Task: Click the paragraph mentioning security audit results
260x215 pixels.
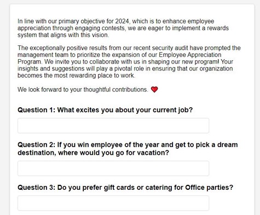Action: [129, 62]
